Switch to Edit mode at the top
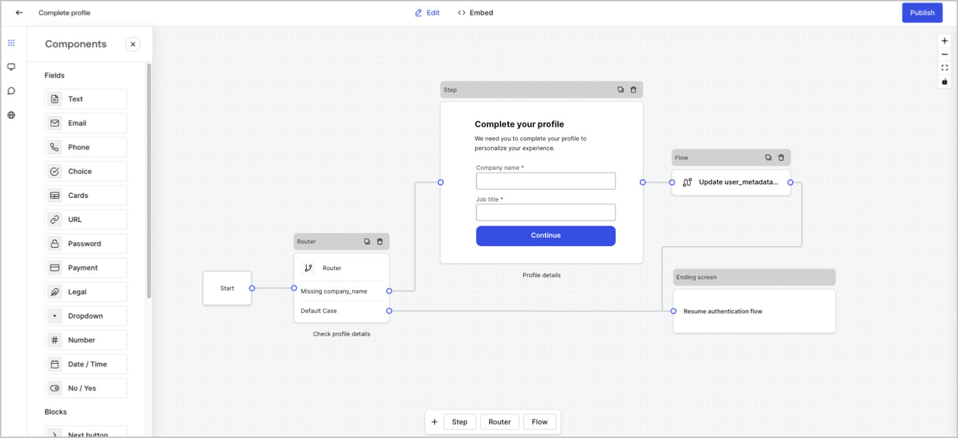The width and height of the screenshot is (958, 438). [x=426, y=12]
